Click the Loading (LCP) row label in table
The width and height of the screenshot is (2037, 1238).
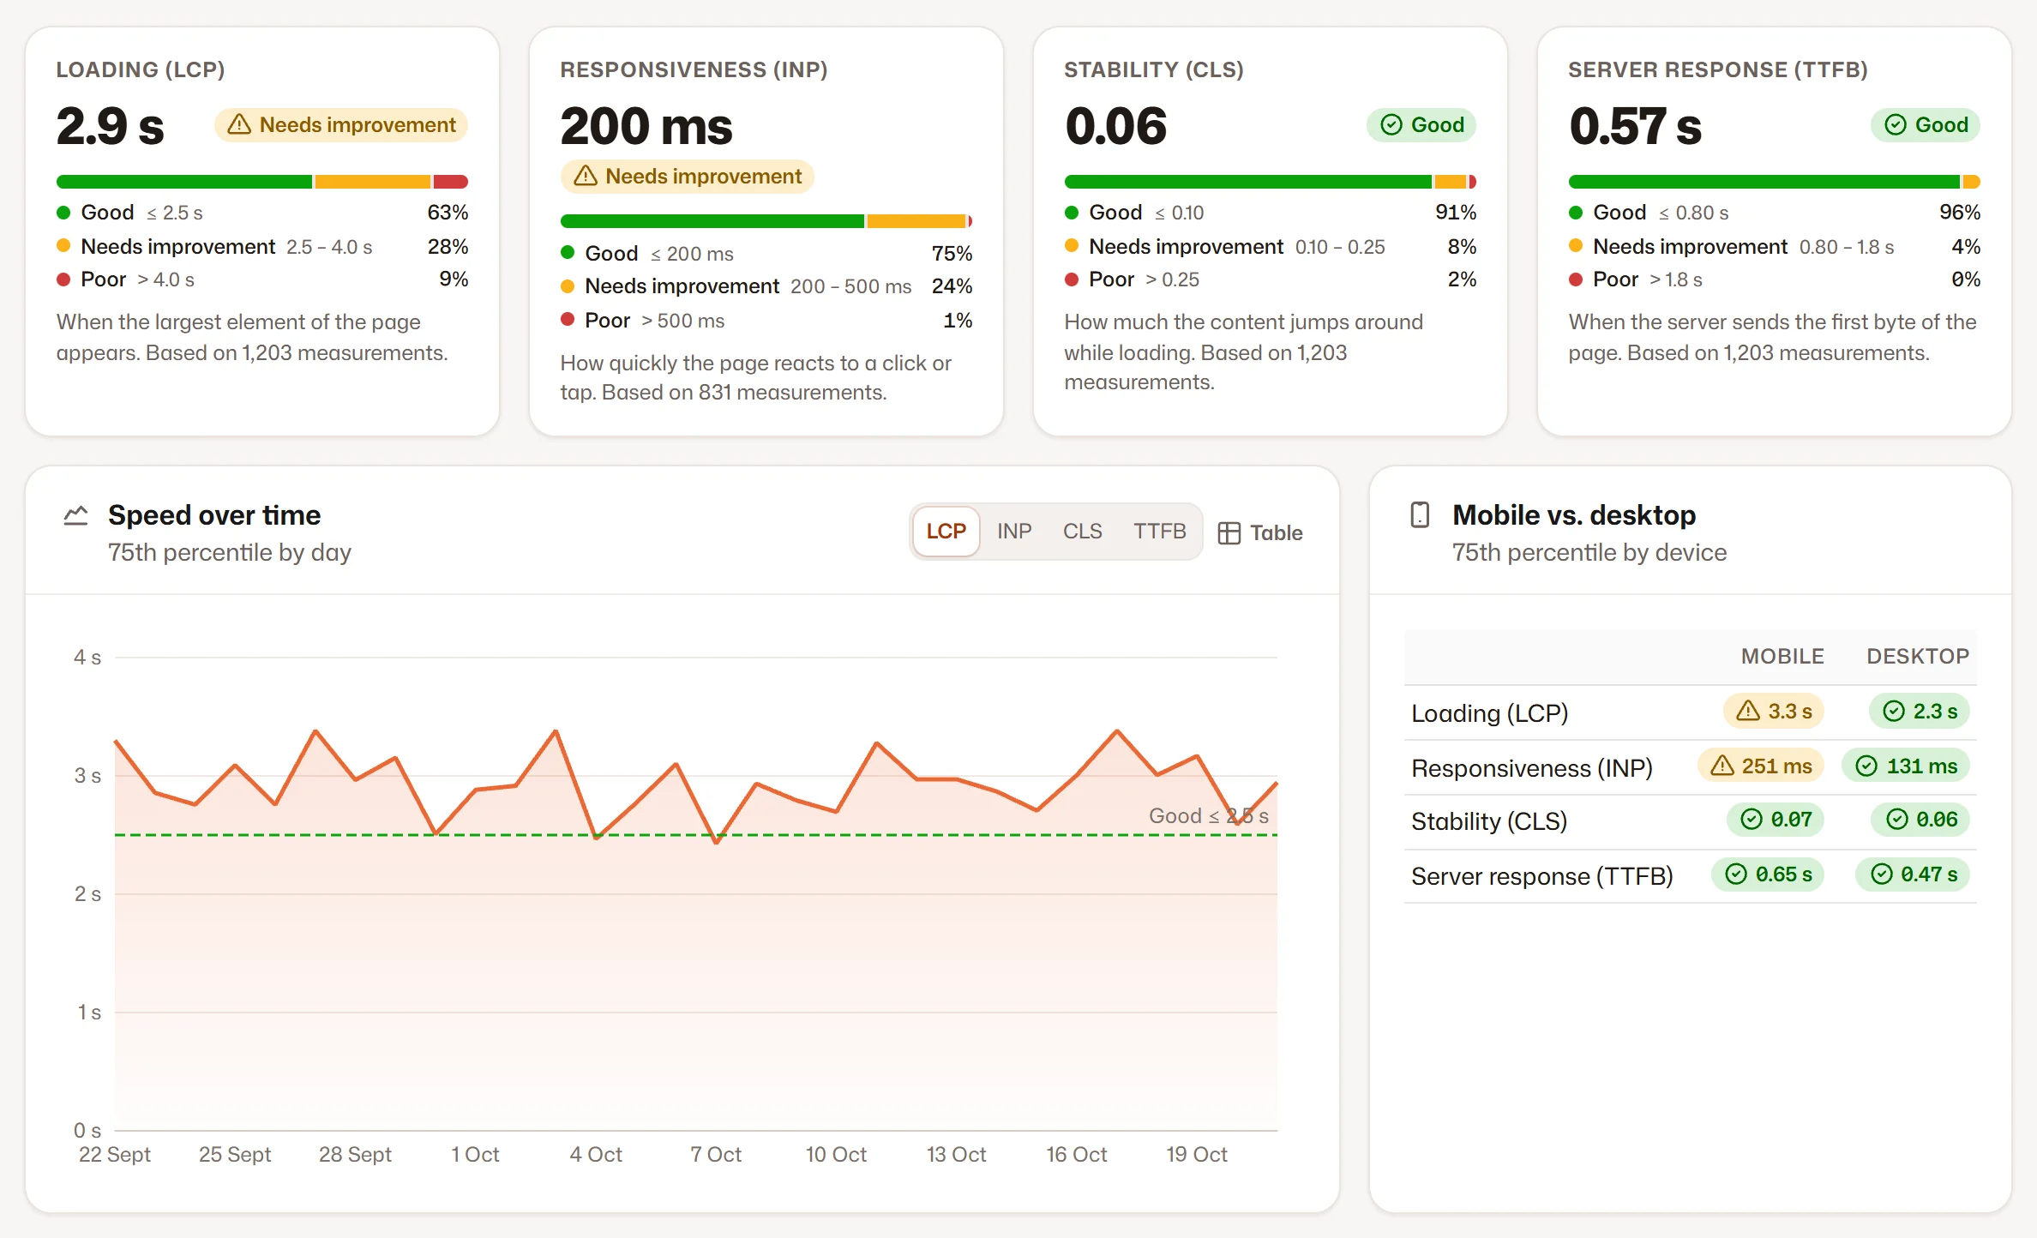click(x=1490, y=713)
